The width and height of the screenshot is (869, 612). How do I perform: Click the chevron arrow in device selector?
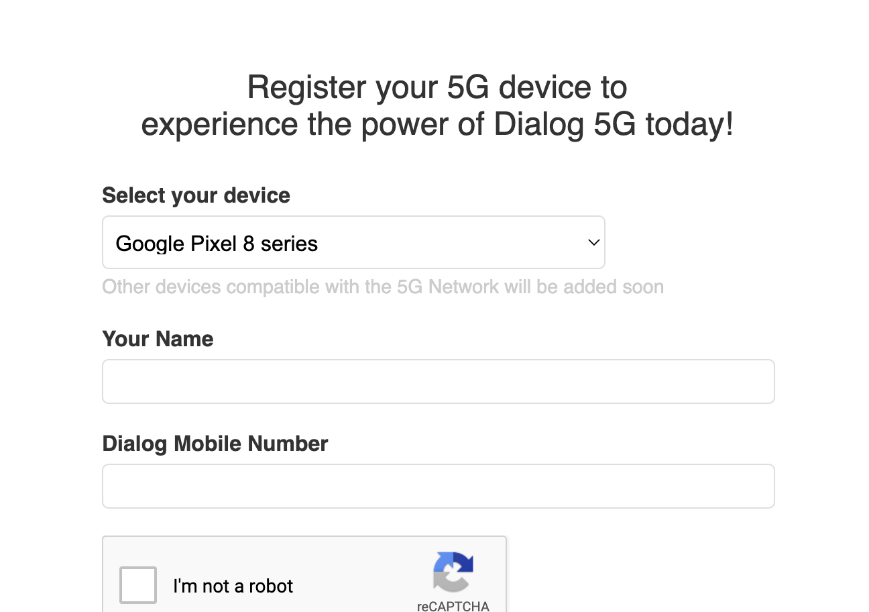[593, 242]
